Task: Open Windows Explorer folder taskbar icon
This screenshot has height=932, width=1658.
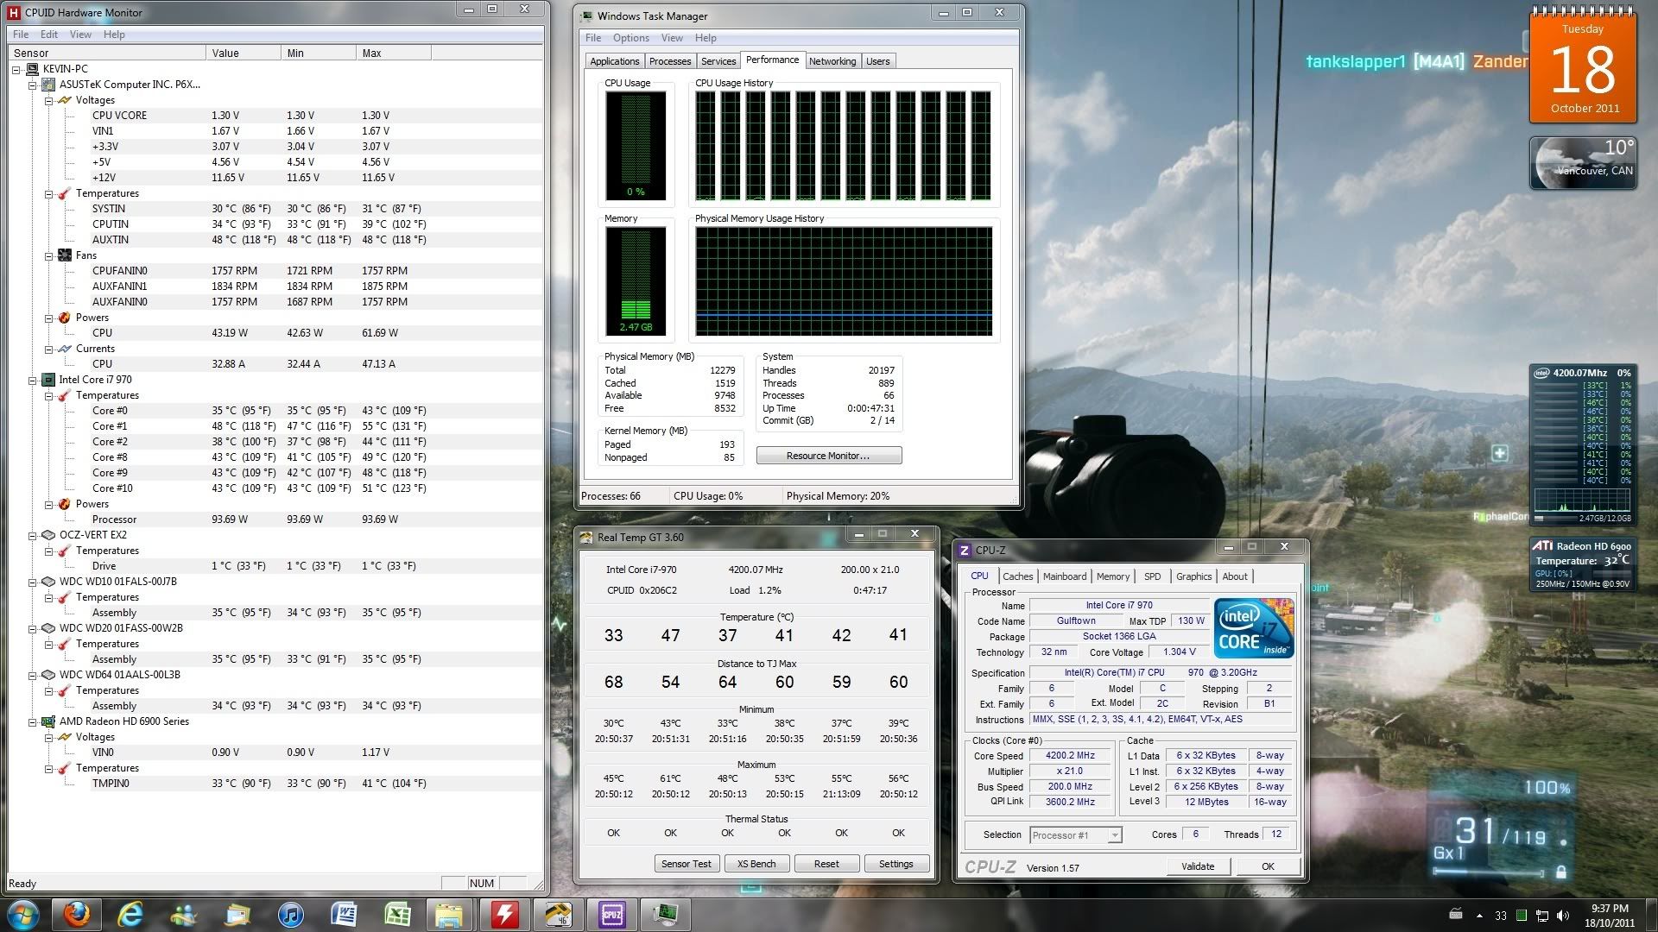Action: click(x=450, y=914)
